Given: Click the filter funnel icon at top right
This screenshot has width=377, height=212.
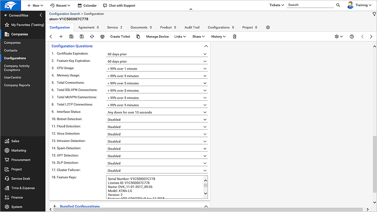Looking at the screenshot, I should (374, 14).
